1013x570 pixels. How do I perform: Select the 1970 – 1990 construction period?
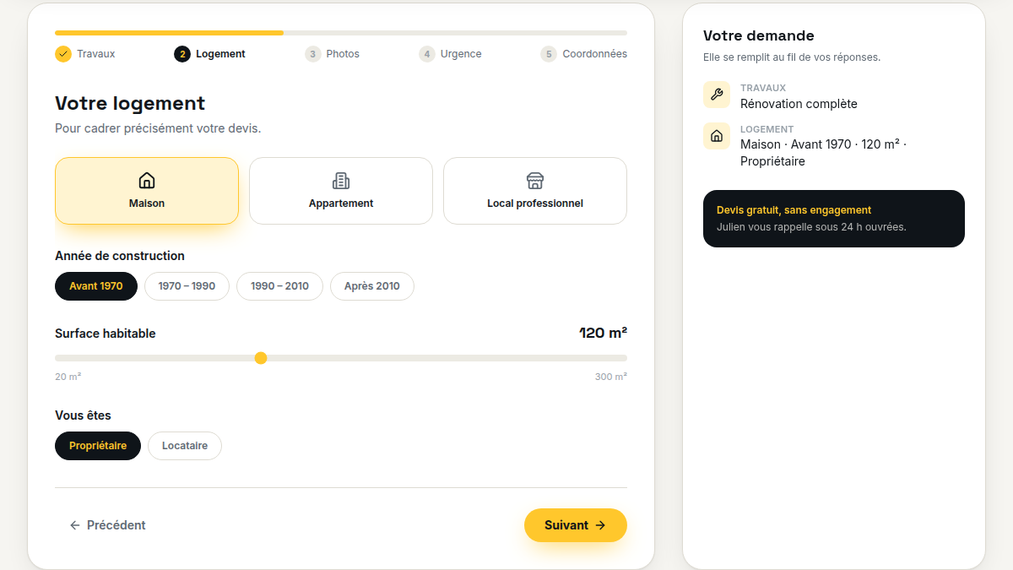(x=187, y=286)
